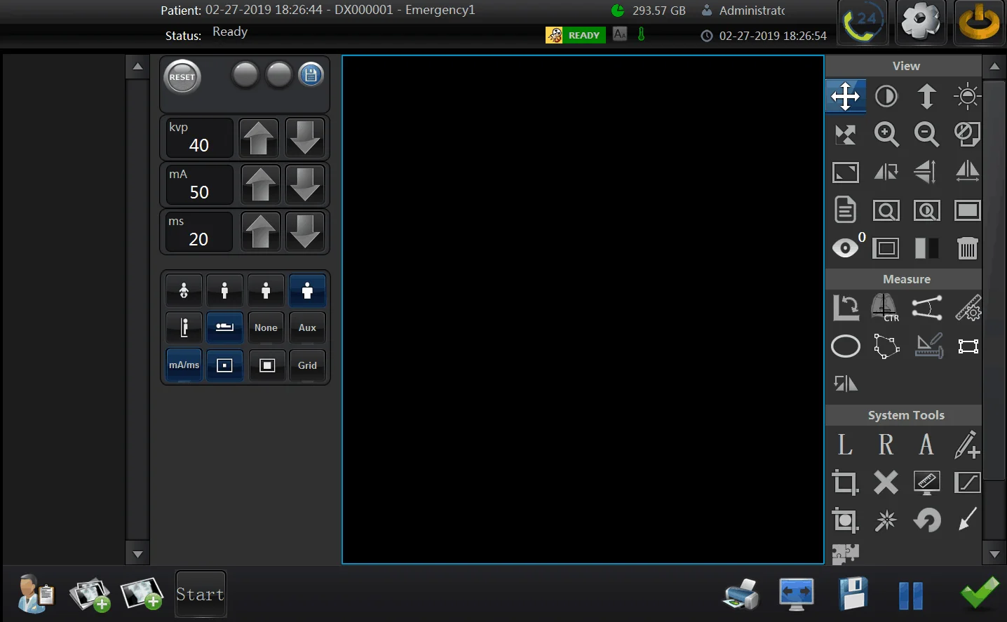This screenshot has width=1007, height=622.
Task: Decrease mA with the down arrow
Action: point(305,184)
